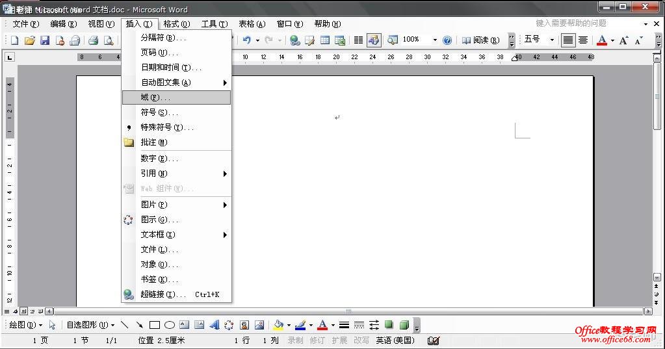Toggle justified text alignment
The width and height of the screenshot is (665, 349).
click(x=568, y=40)
